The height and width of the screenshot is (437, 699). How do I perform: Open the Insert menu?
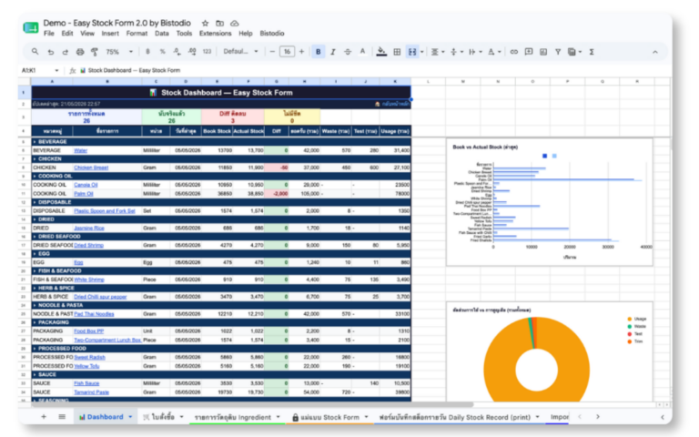pyautogui.click(x=110, y=34)
